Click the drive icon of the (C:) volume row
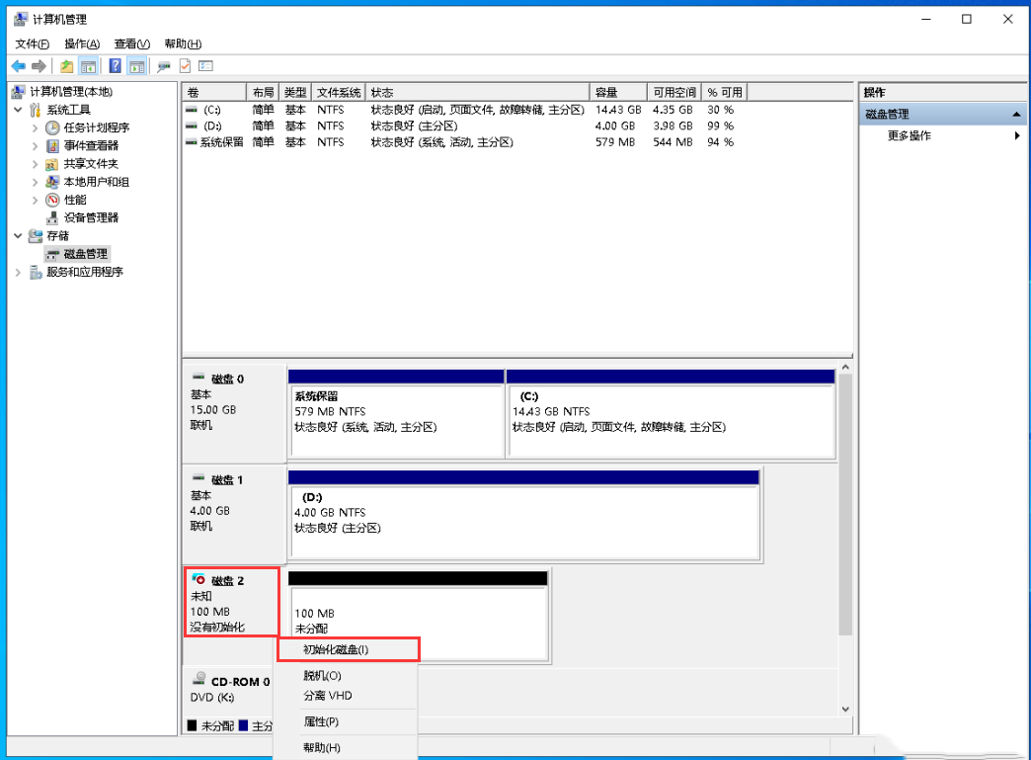 (192, 110)
